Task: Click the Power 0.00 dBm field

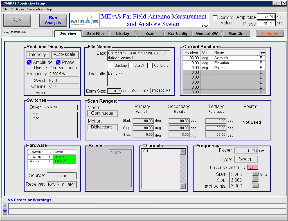Action: click(x=246, y=151)
